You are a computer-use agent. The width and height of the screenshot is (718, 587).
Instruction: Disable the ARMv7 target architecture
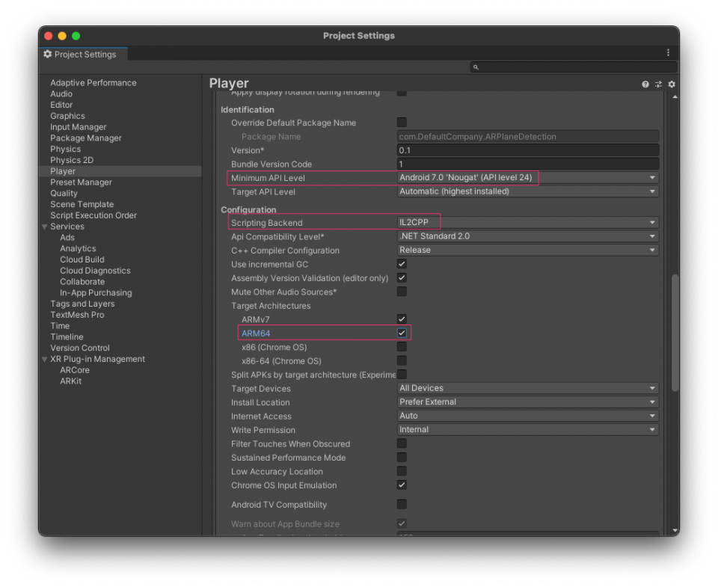coord(402,319)
